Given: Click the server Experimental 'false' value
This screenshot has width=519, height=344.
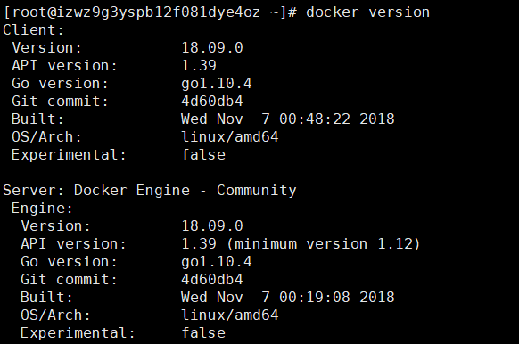Looking at the screenshot, I should coord(203,333).
